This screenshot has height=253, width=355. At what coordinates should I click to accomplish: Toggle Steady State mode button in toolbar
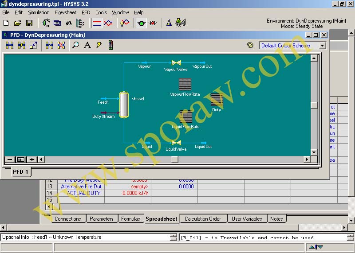[x=97, y=23]
